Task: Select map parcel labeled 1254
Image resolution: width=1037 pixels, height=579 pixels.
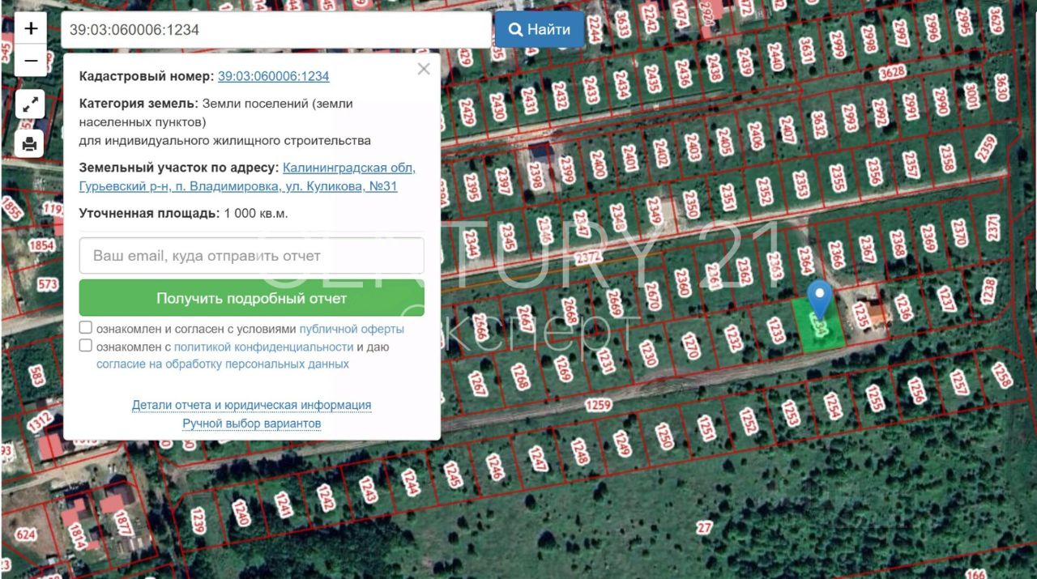Action: (834, 406)
